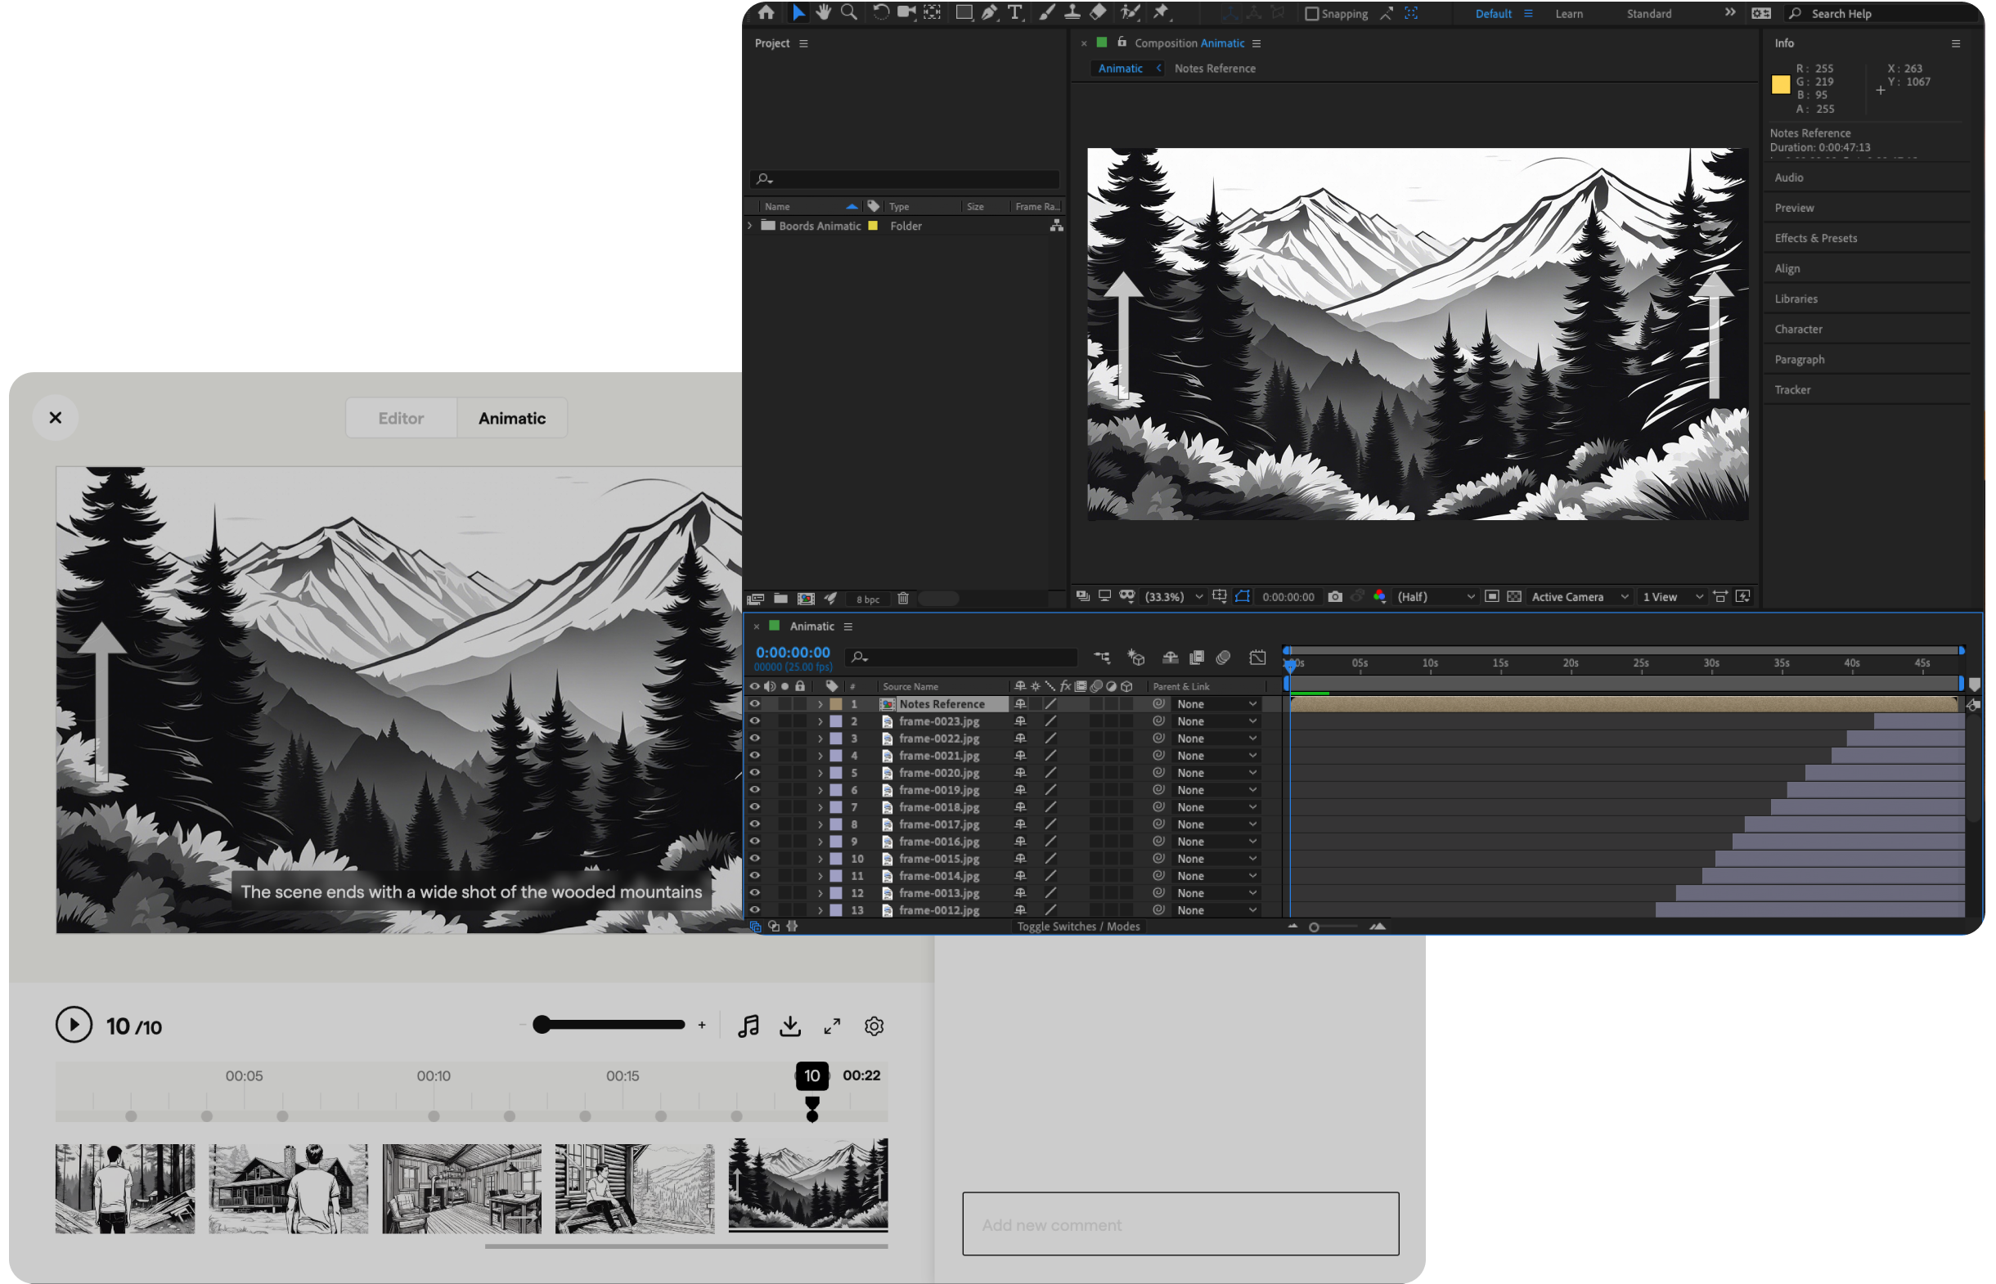Select the Zoom magnifier tool
The width and height of the screenshot is (1996, 1284).
(x=850, y=12)
